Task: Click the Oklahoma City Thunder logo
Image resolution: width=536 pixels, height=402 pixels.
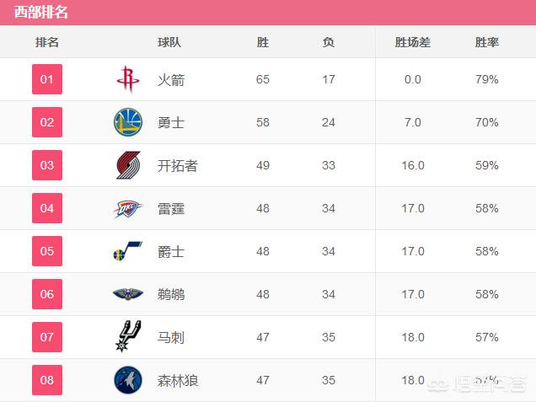Action: coord(128,208)
